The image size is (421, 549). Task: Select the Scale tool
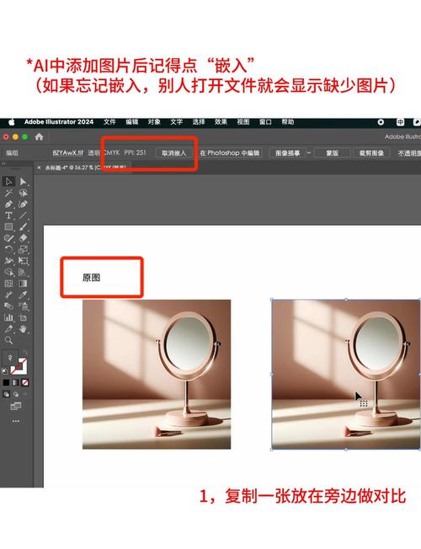[23, 249]
